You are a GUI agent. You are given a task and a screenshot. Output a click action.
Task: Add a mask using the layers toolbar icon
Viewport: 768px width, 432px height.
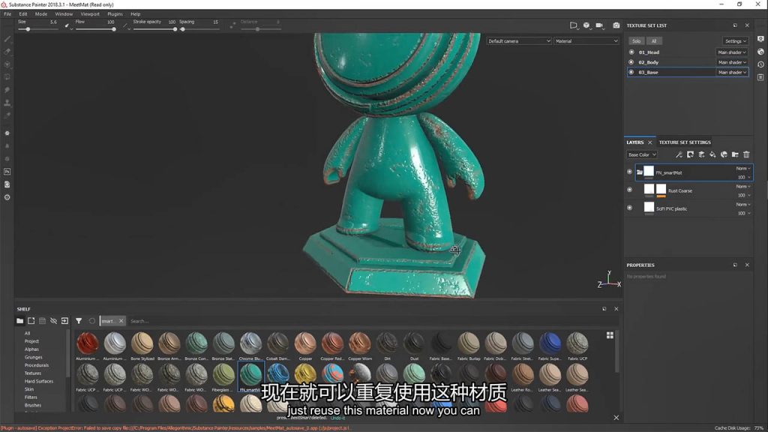click(x=690, y=154)
